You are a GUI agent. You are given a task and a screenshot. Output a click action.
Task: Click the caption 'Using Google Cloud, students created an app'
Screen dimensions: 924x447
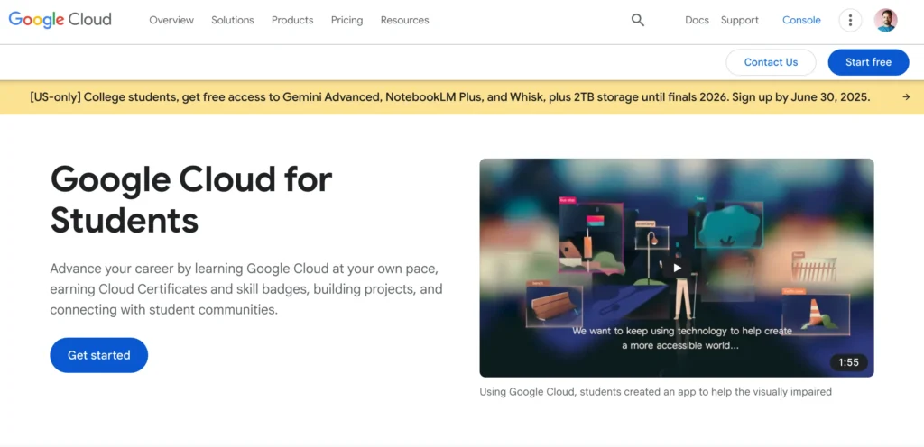[x=655, y=392]
